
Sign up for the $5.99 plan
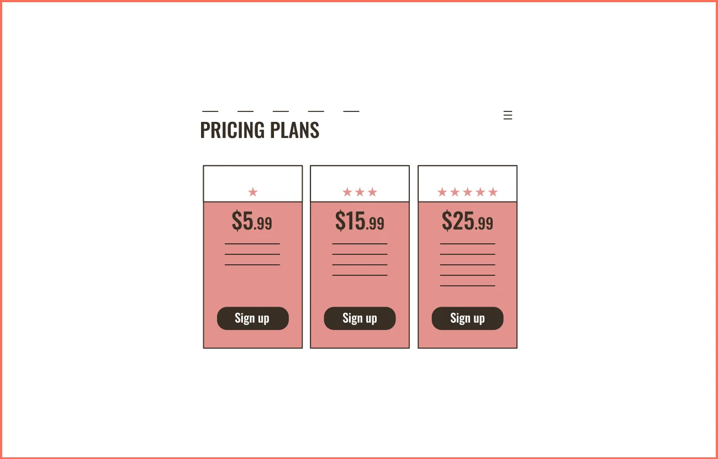coord(252,318)
